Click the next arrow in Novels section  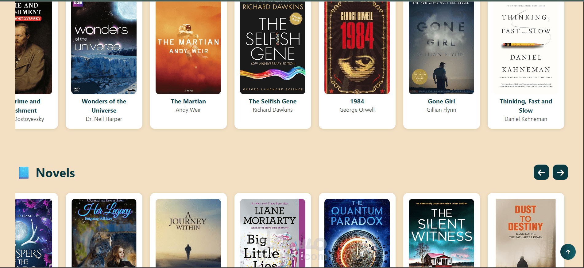pos(560,172)
